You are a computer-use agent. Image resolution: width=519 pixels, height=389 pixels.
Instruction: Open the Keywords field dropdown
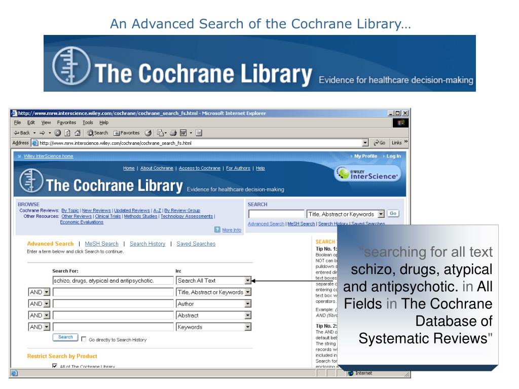click(x=248, y=327)
